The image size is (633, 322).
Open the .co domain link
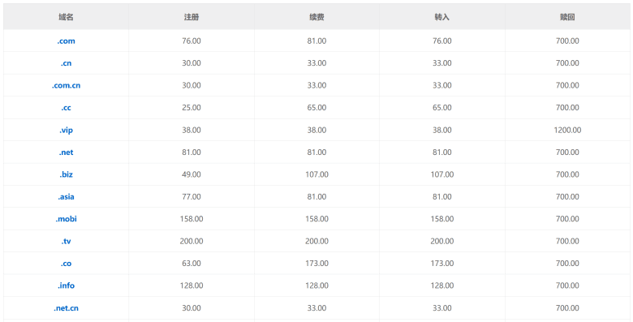tap(66, 263)
